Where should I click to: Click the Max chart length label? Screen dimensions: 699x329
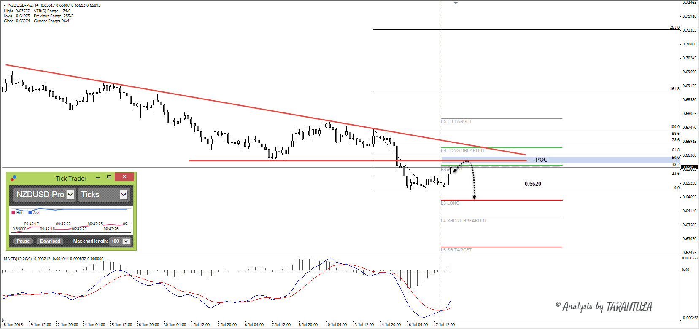[x=90, y=241]
